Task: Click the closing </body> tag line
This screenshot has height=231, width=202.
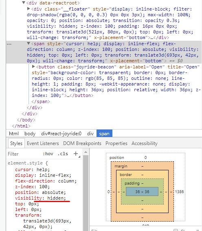Action: 26,120
